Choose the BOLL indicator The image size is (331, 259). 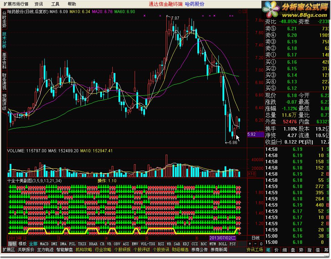223,244
